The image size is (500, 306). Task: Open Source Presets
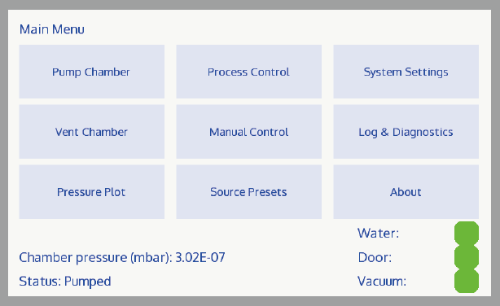(x=248, y=192)
